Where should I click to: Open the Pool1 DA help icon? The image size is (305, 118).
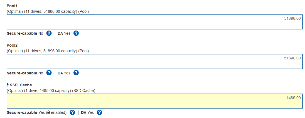tap(76, 33)
